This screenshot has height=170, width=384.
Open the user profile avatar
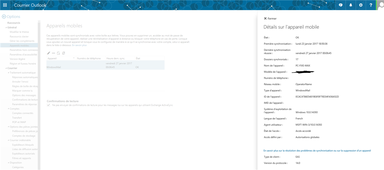(x=380, y=5)
